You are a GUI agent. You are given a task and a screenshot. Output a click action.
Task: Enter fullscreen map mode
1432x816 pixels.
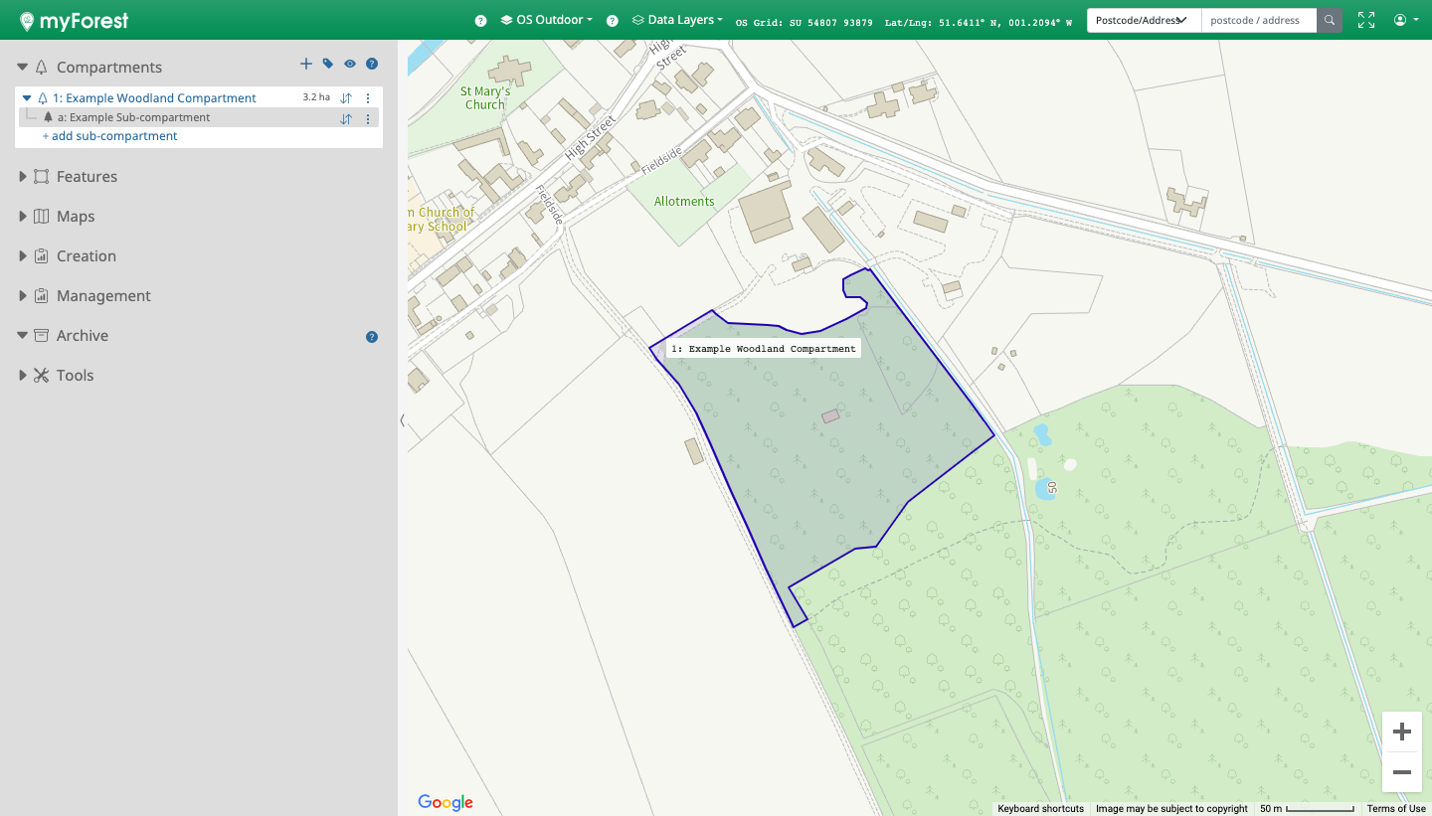[x=1366, y=20]
